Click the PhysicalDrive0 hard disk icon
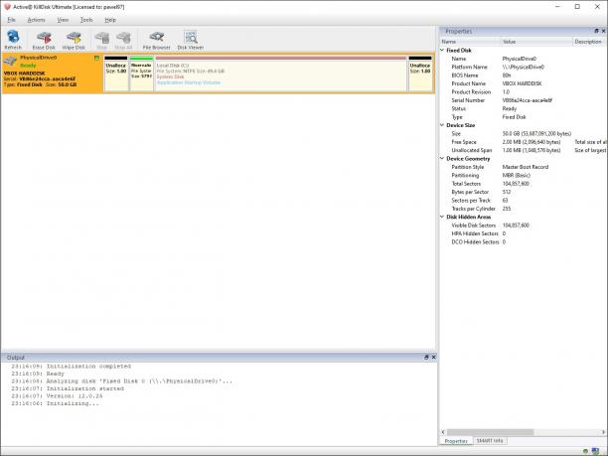 coord(10,61)
